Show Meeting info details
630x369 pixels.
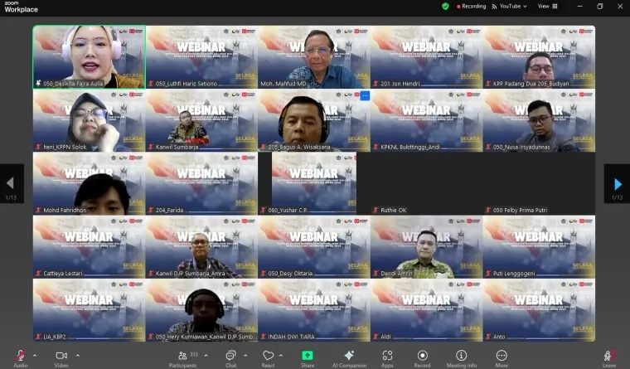(462, 357)
